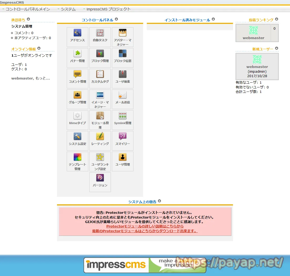290x276 pixels.
Task: Expand the コントロールパネルメイン menu
Action: [x=26, y=9]
